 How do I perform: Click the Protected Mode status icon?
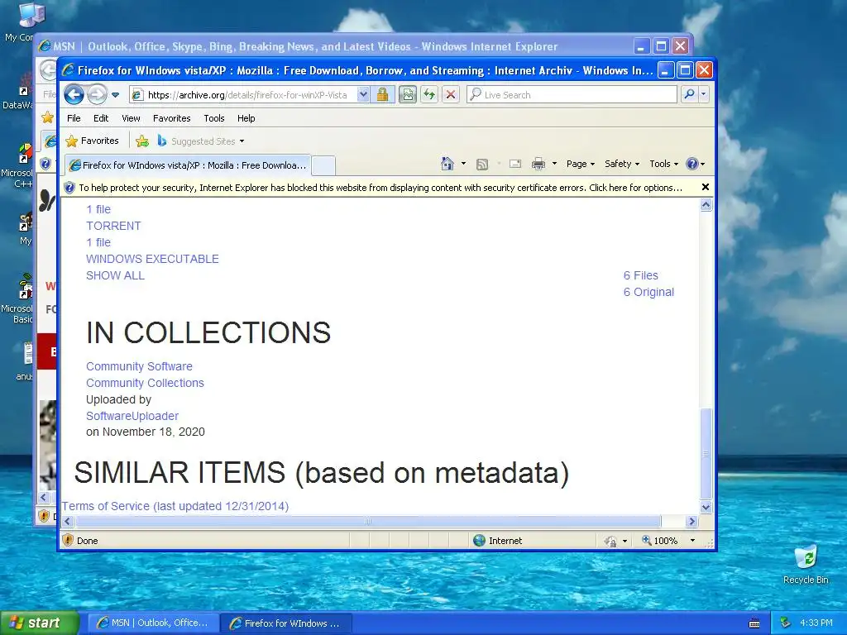pyautogui.click(x=610, y=541)
